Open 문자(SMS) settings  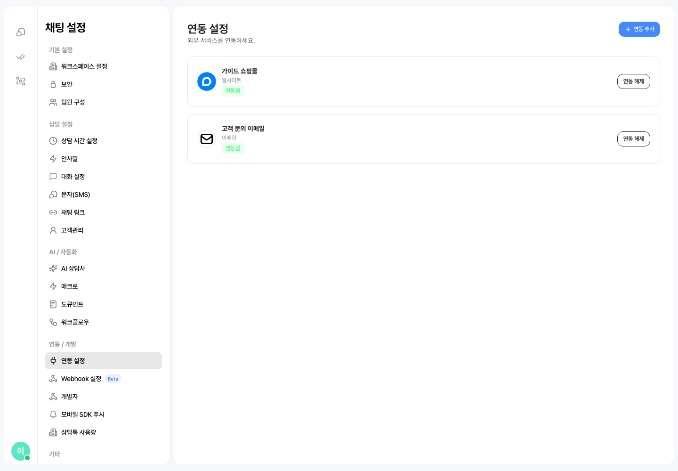(104, 195)
